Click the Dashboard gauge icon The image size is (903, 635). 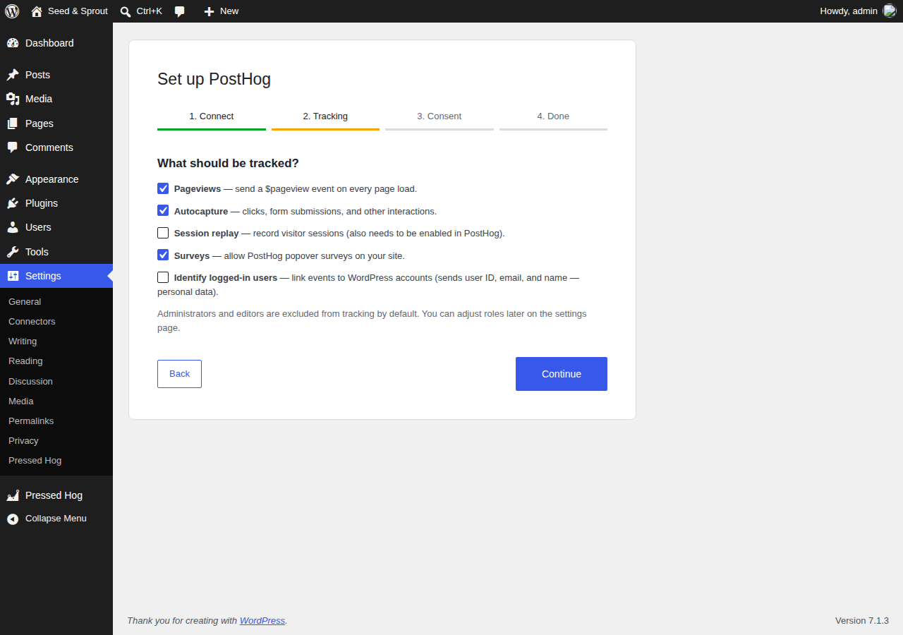(13, 43)
